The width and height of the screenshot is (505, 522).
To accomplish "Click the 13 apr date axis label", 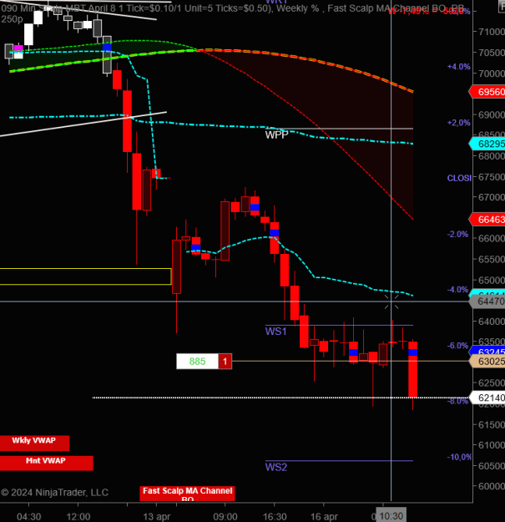I will click(157, 517).
